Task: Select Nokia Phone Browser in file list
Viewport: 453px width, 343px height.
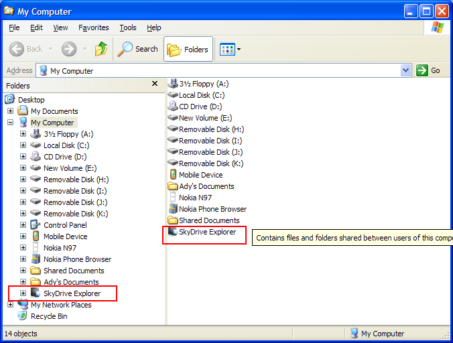Action: [x=212, y=209]
